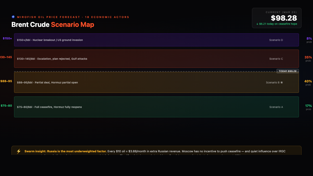
Task: Click the $75–80 price axis label
Action: coord(6,106)
